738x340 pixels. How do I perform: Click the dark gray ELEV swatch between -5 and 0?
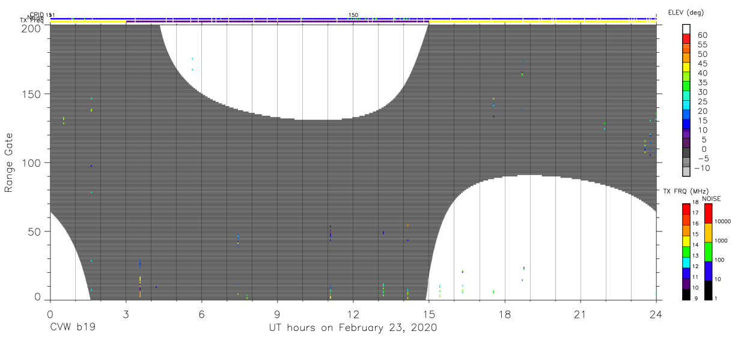tap(686, 154)
